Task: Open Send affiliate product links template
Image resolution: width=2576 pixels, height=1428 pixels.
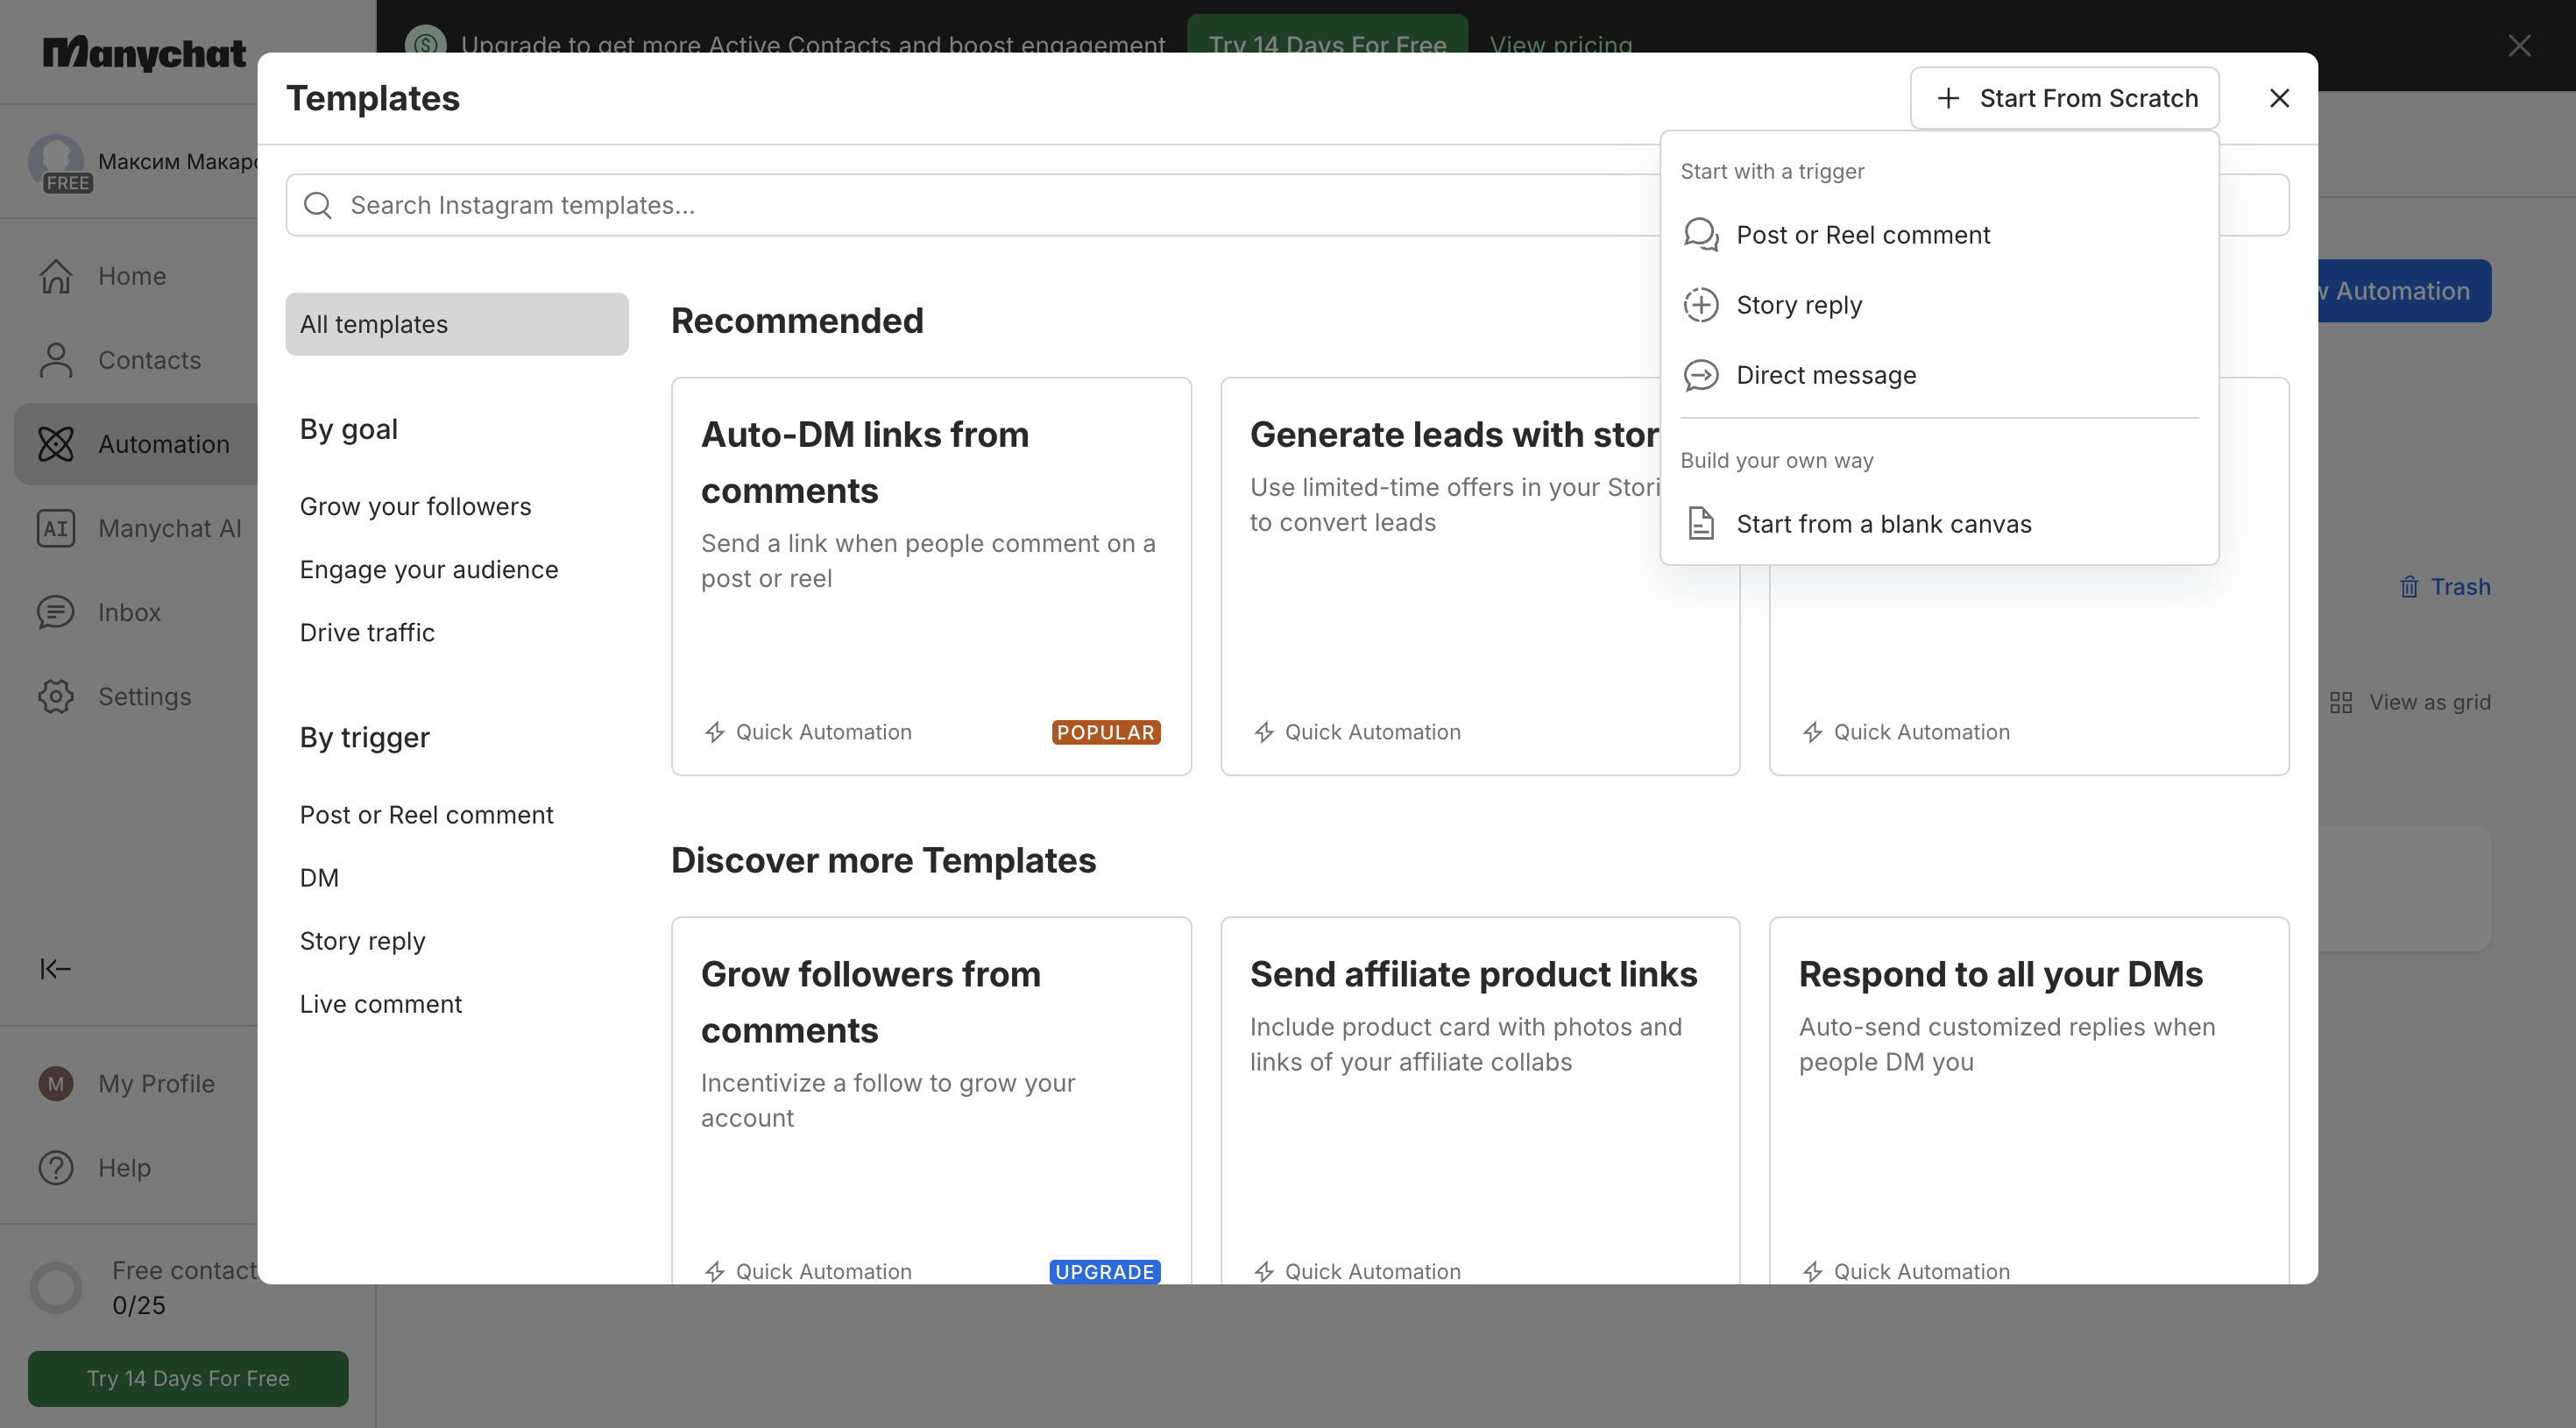Action: coord(1480,1100)
